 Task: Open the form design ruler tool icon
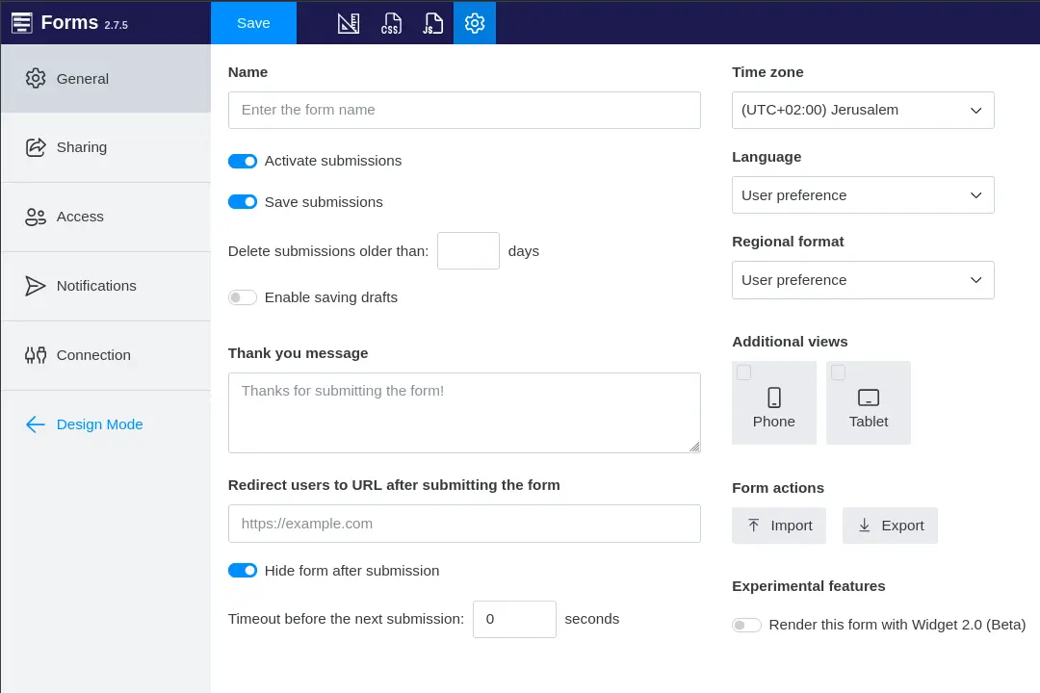click(x=349, y=23)
